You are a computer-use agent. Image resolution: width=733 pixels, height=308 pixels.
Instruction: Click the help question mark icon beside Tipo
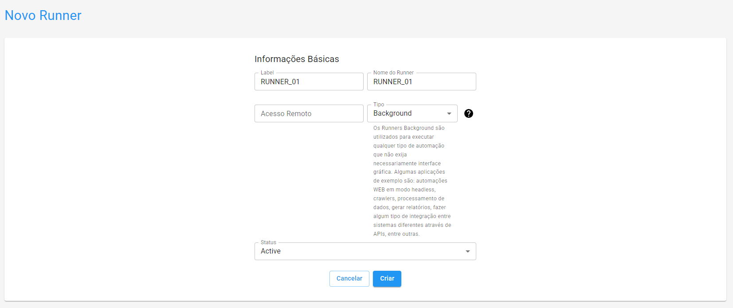[468, 113]
